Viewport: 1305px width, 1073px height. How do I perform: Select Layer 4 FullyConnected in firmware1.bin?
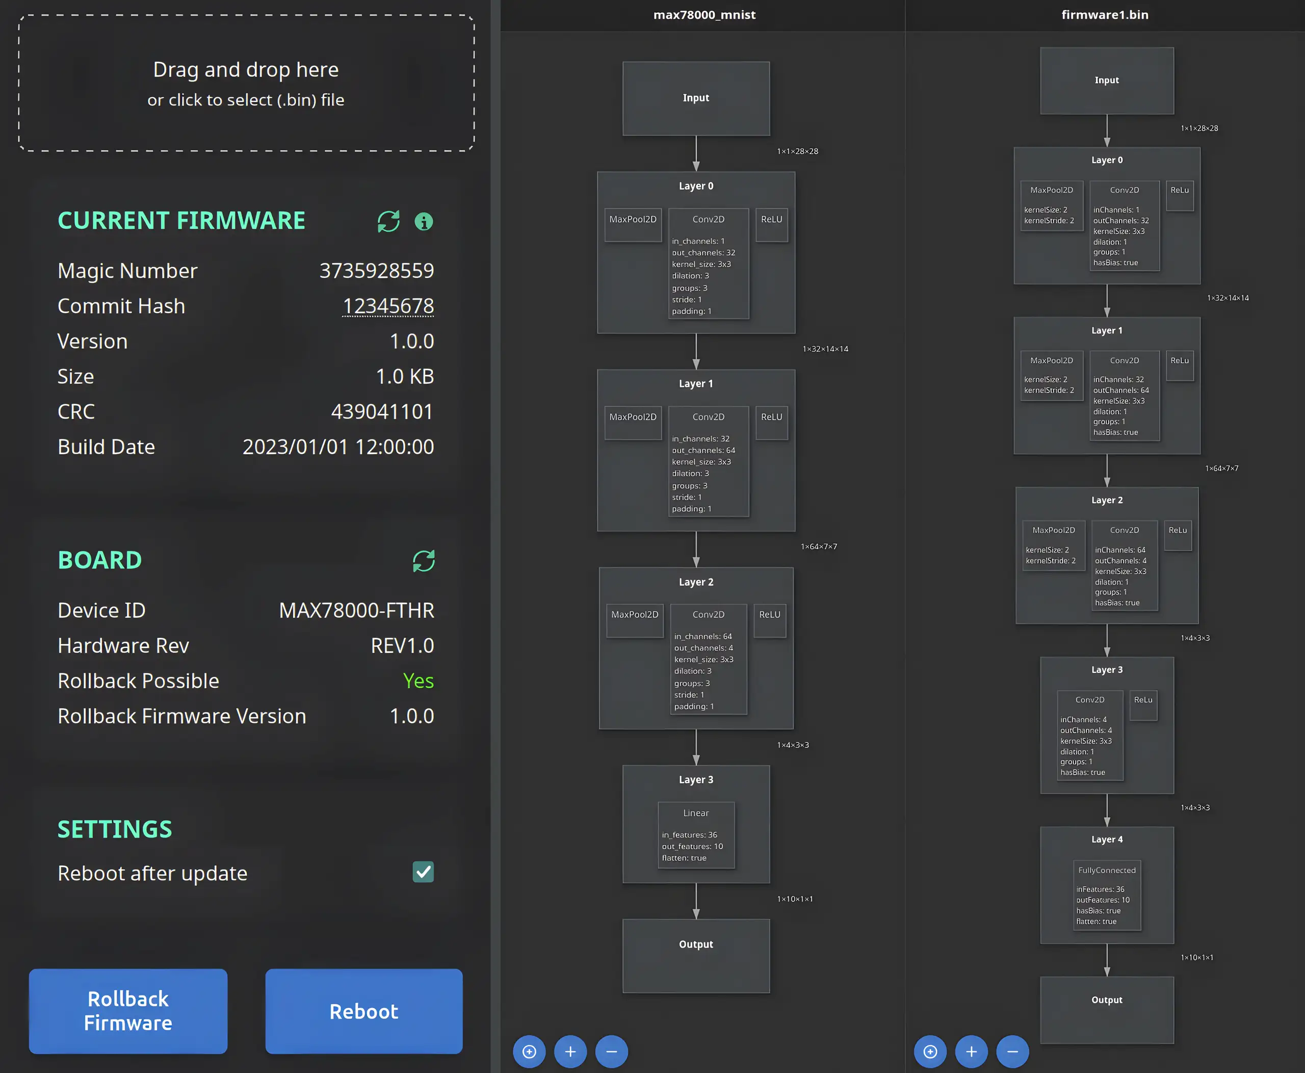1107,895
